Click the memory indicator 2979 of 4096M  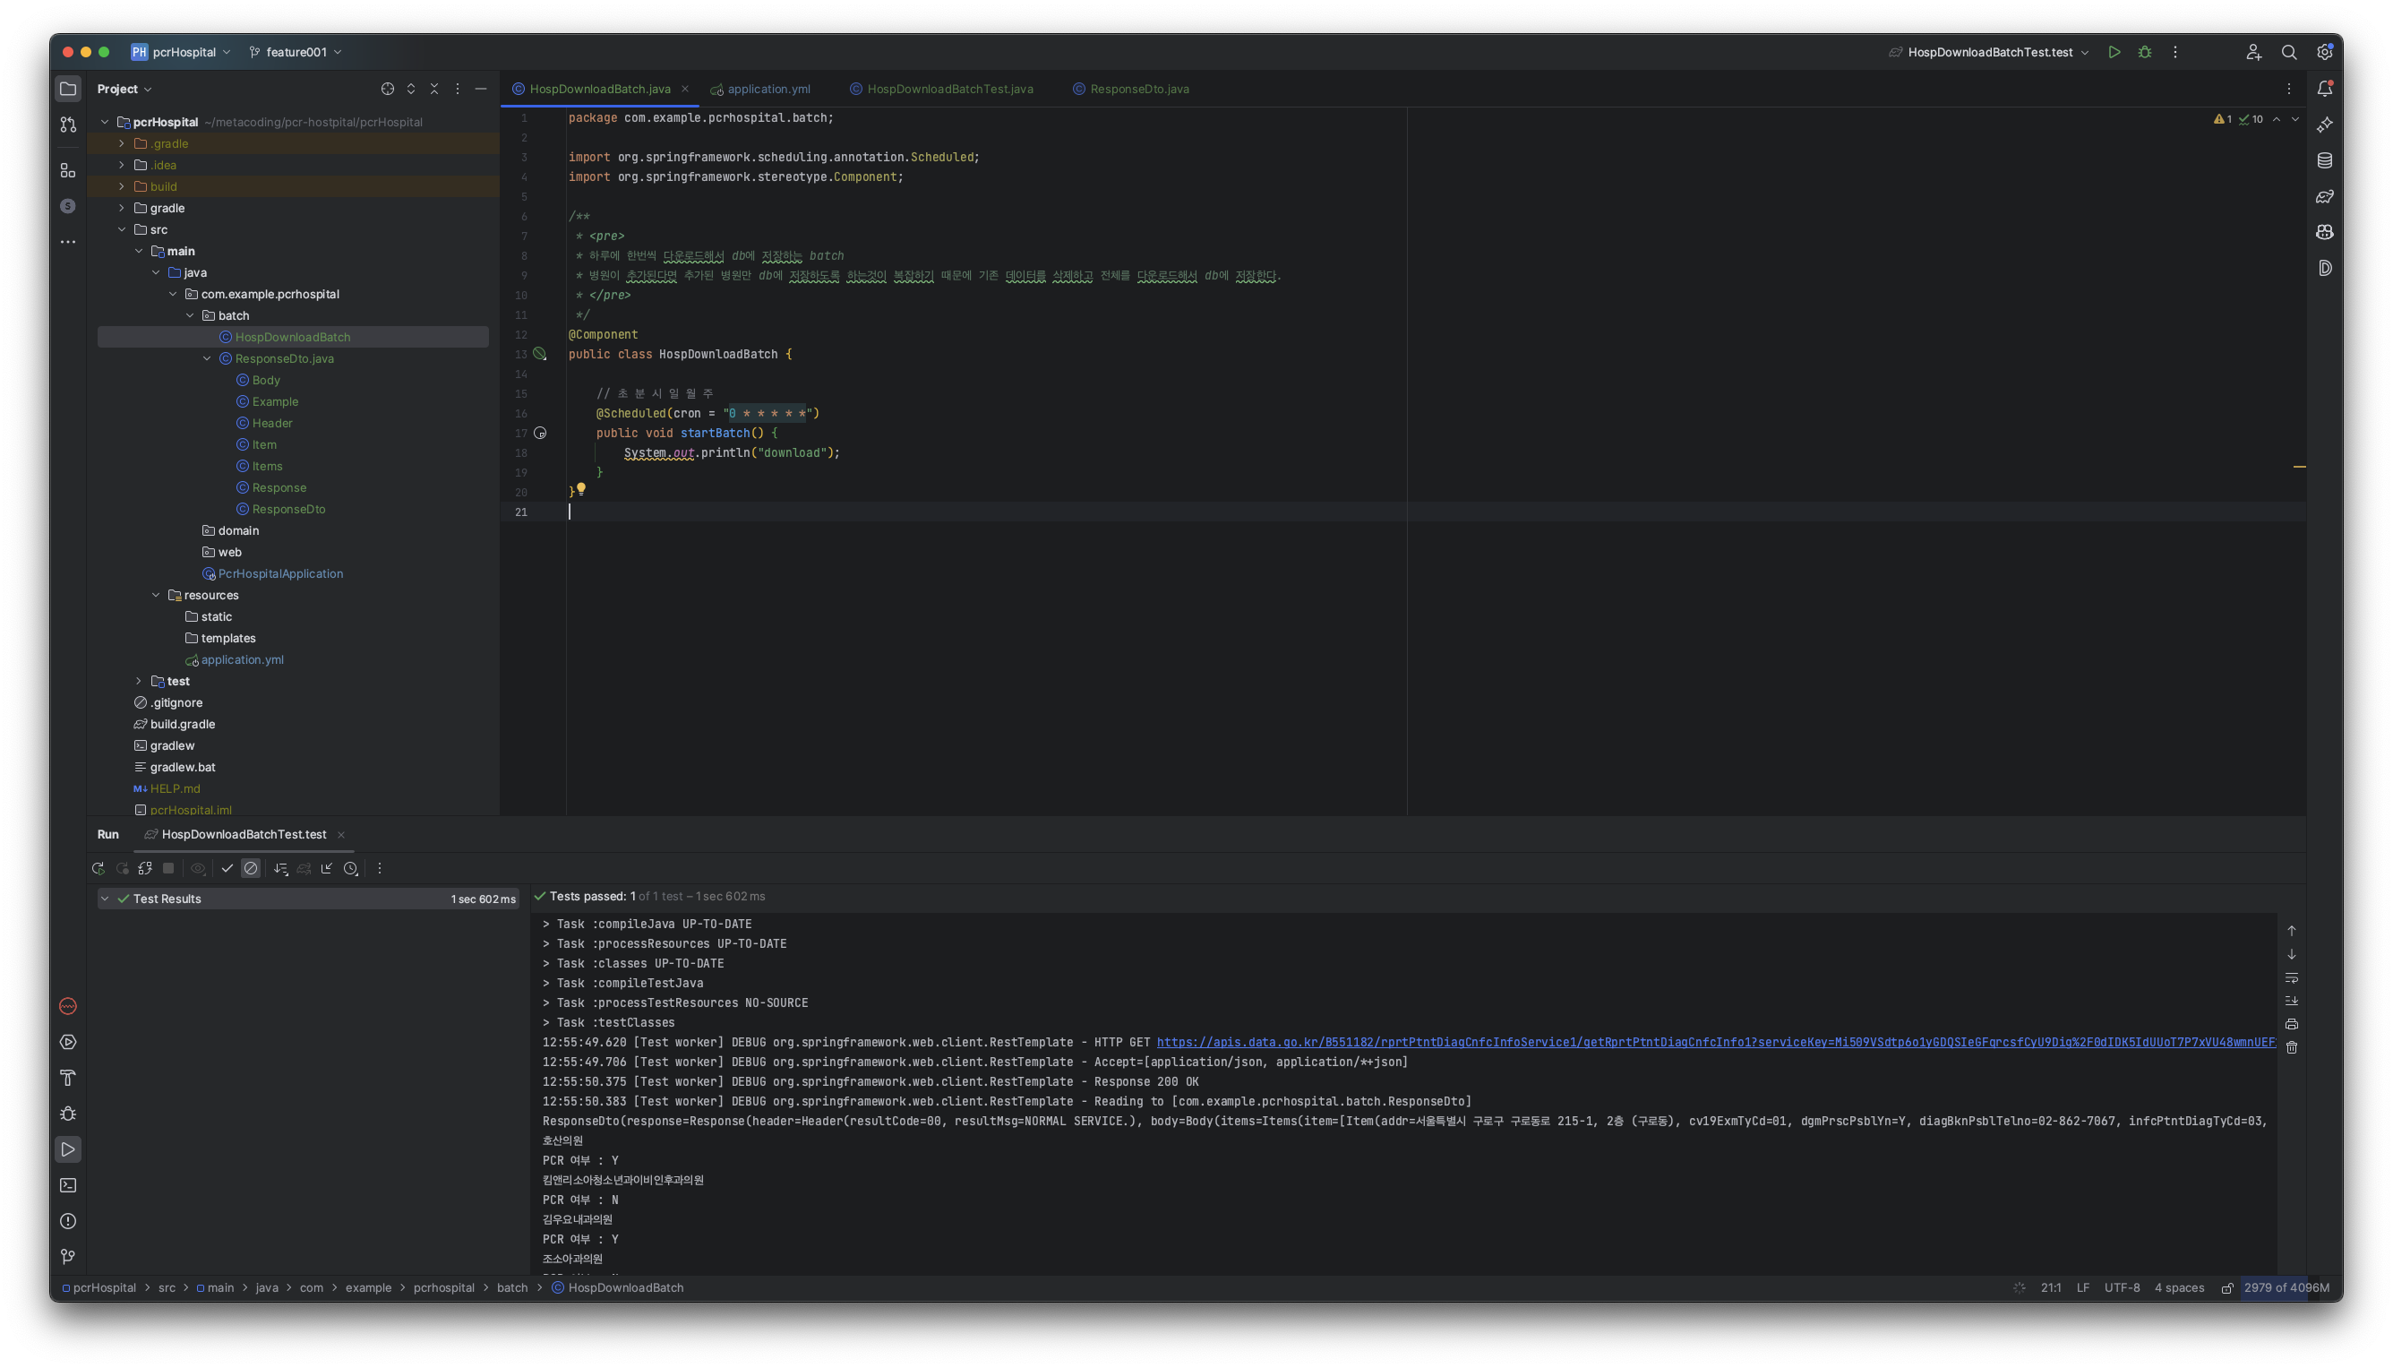[2286, 1288]
